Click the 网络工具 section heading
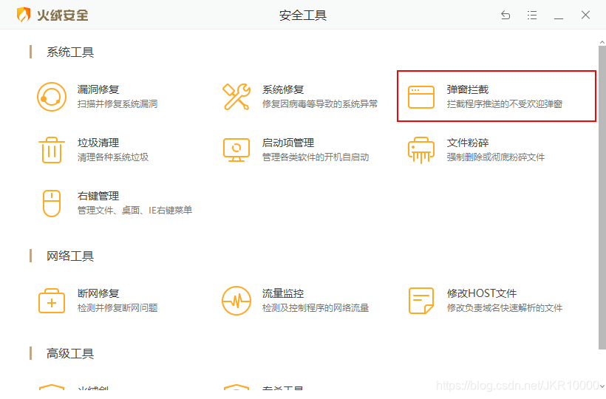The image size is (606, 399). pos(70,256)
